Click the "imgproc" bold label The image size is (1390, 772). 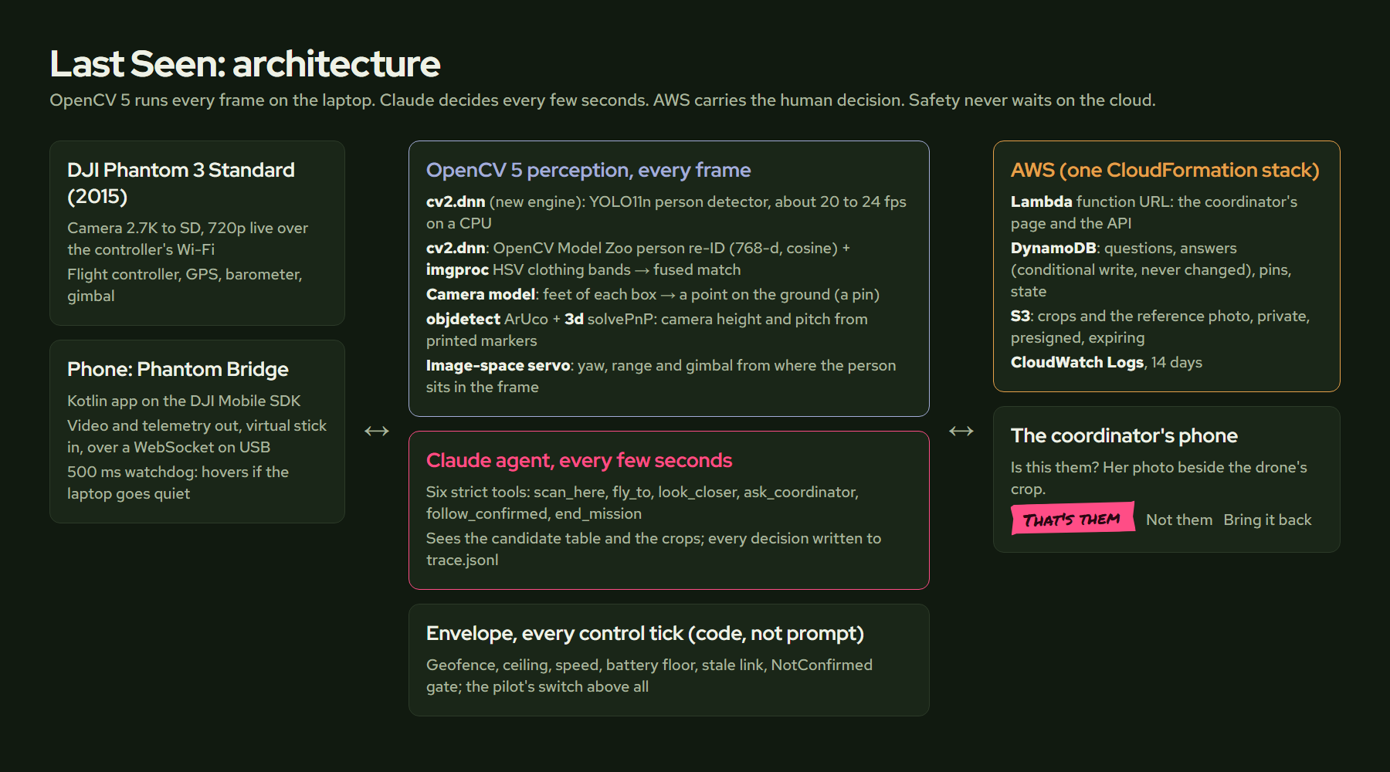pos(457,269)
